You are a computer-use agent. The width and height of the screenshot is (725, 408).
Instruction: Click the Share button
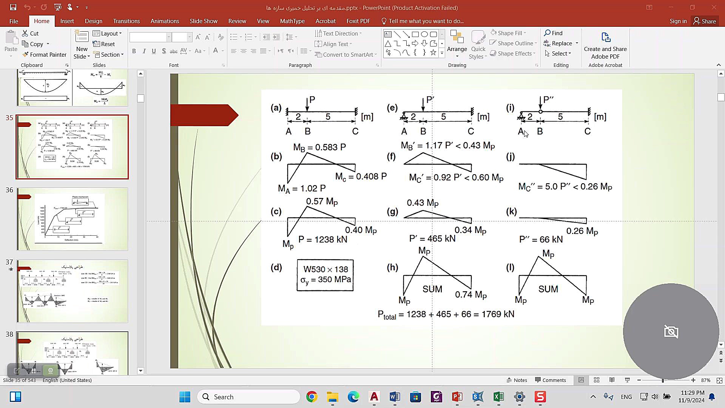coord(705,21)
